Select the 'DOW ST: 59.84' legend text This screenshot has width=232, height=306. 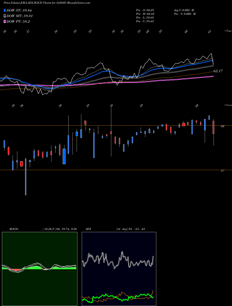pos(19,10)
